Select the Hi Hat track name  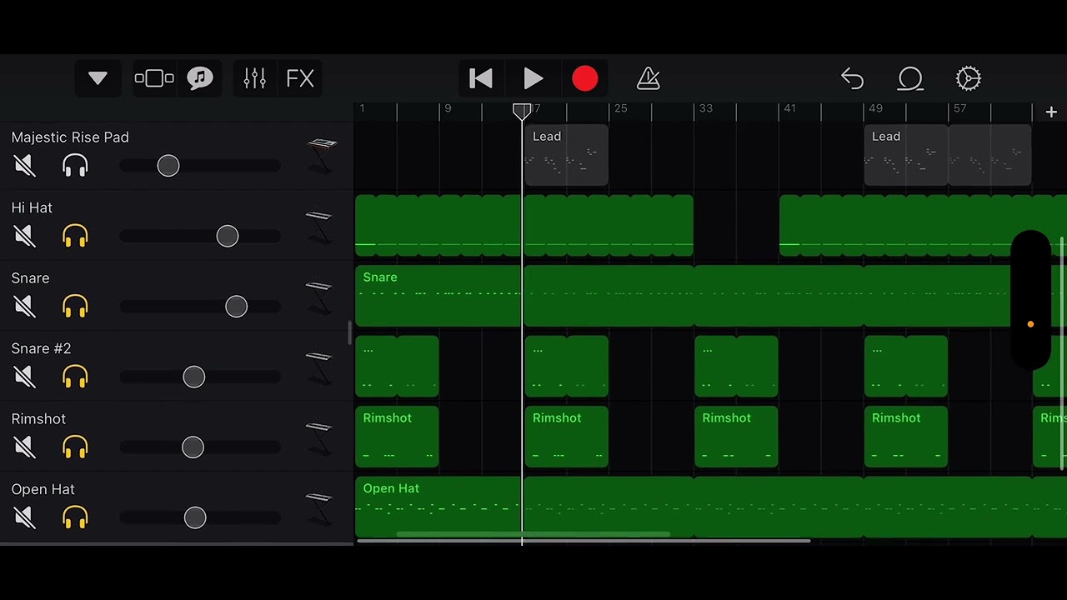(32, 207)
